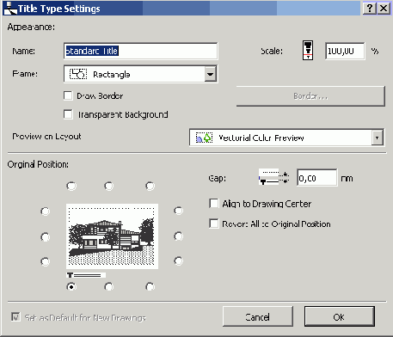Click the title bar application icon
Image resolution: width=393 pixels, height=337 pixels.
click(10, 9)
